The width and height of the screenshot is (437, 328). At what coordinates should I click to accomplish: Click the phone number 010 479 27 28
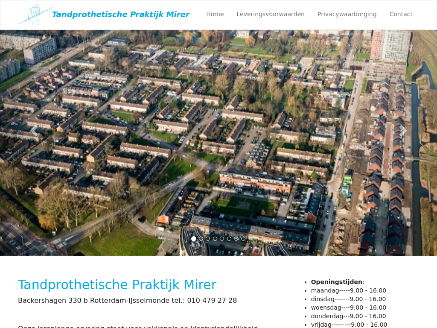click(212, 301)
